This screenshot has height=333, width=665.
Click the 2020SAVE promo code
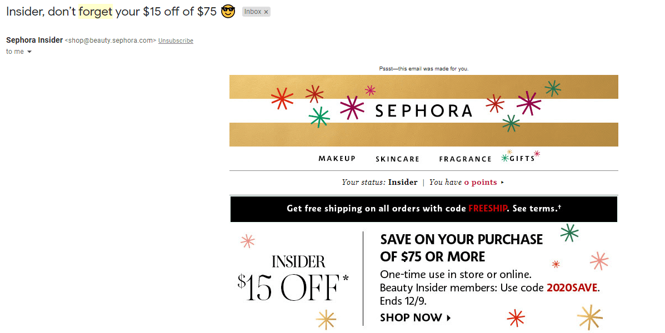coord(572,288)
